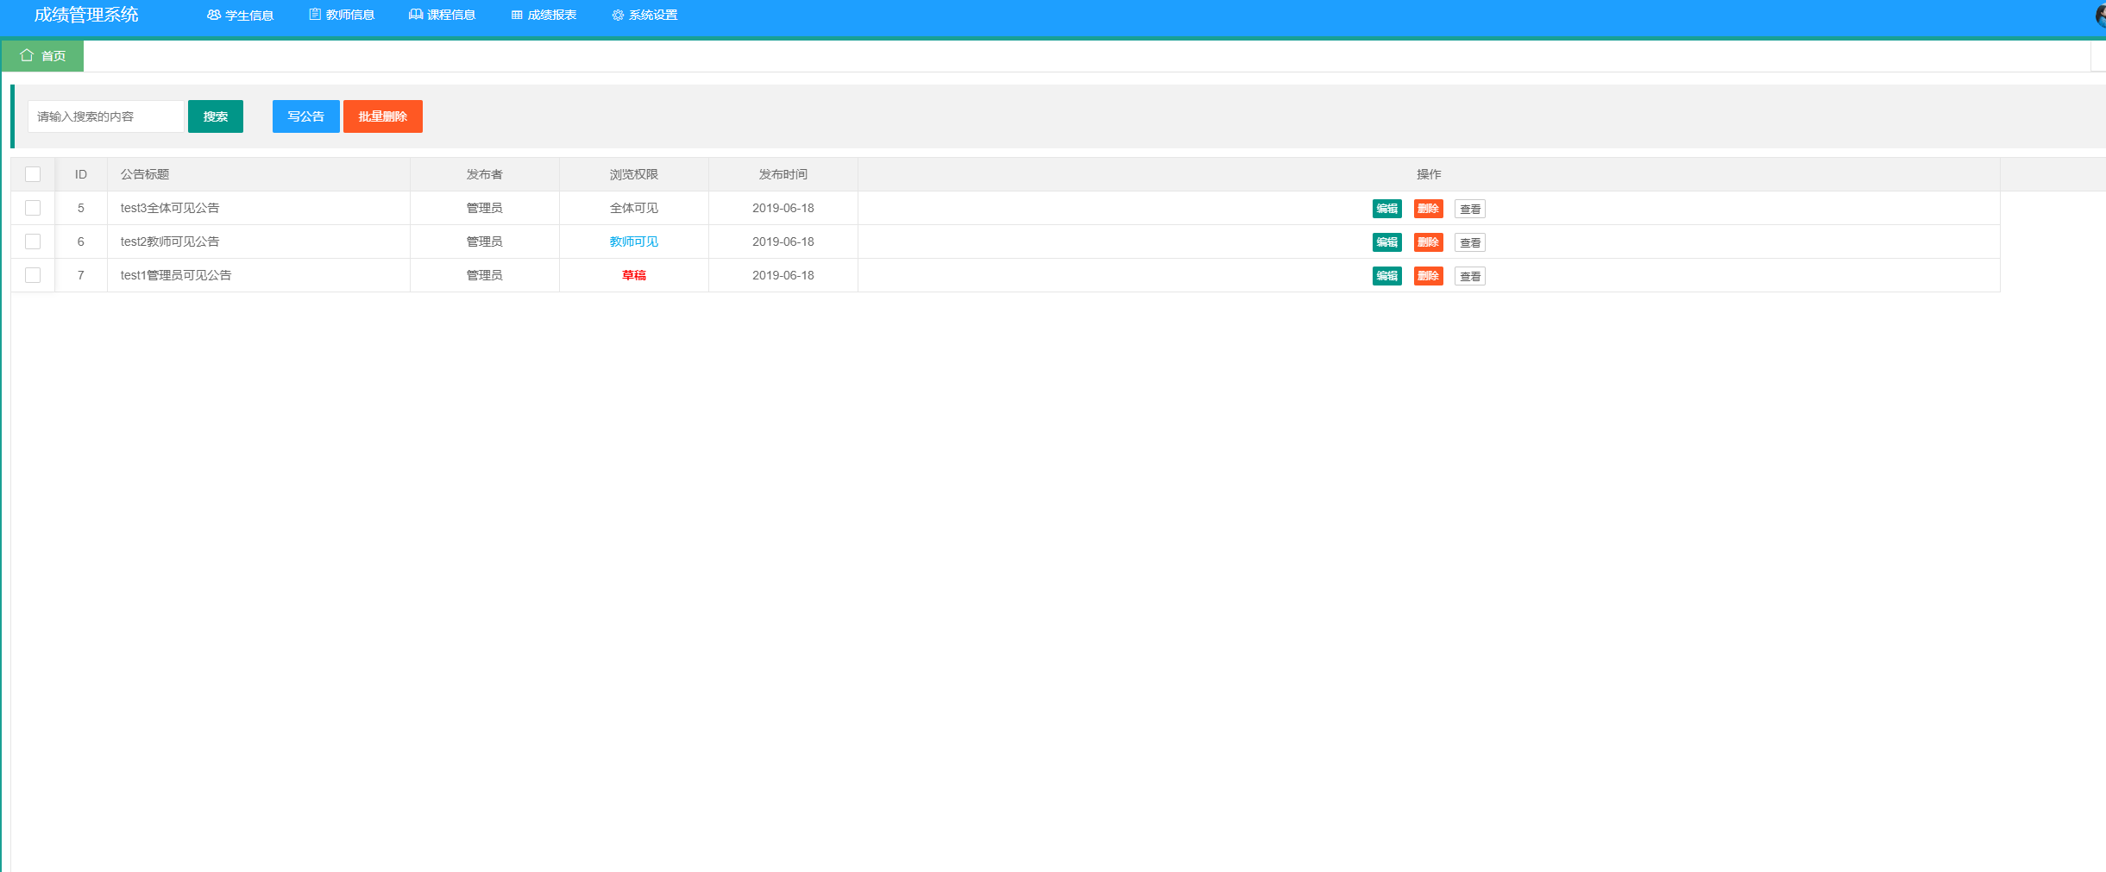This screenshot has width=2106, height=872.
Task: Click 教师可见 link on announcement 6
Action: (632, 242)
